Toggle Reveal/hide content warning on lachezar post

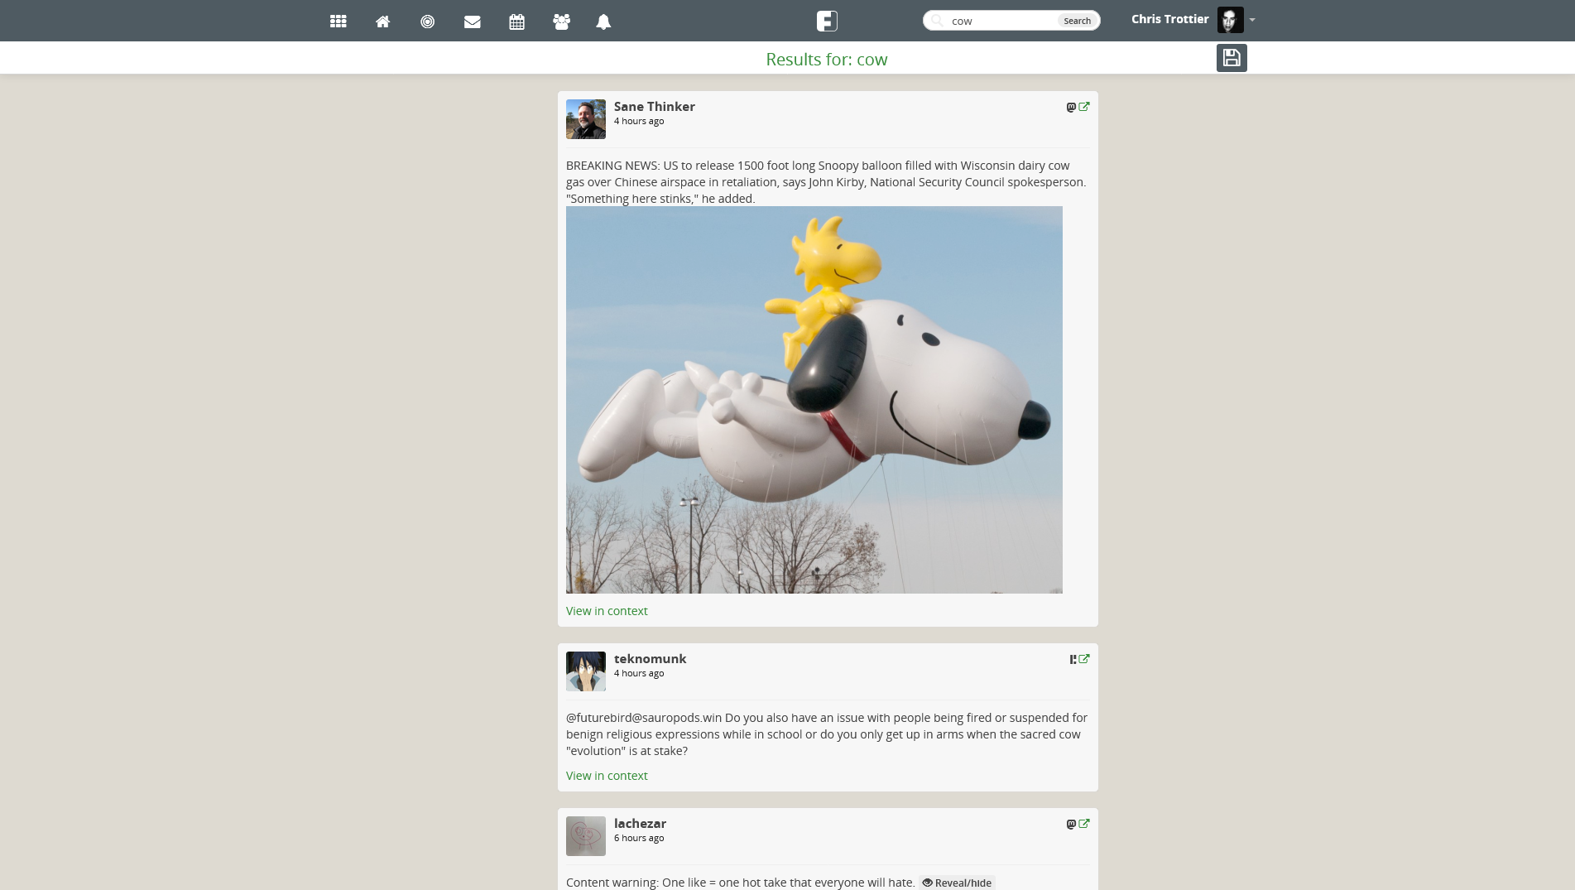pos(957,883)
